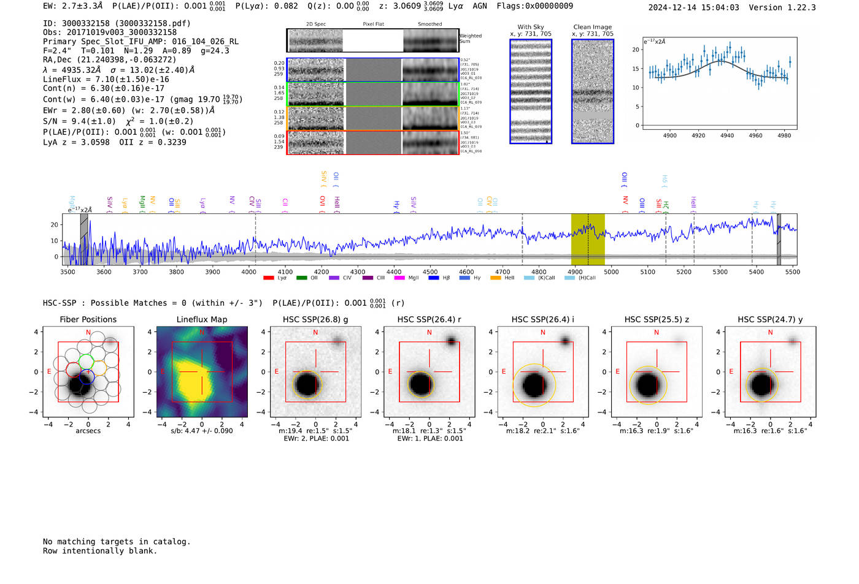859x584 pixels.
Task: Open the HSC SSP(26.8) g cutout
Action: tap(315, 372)
